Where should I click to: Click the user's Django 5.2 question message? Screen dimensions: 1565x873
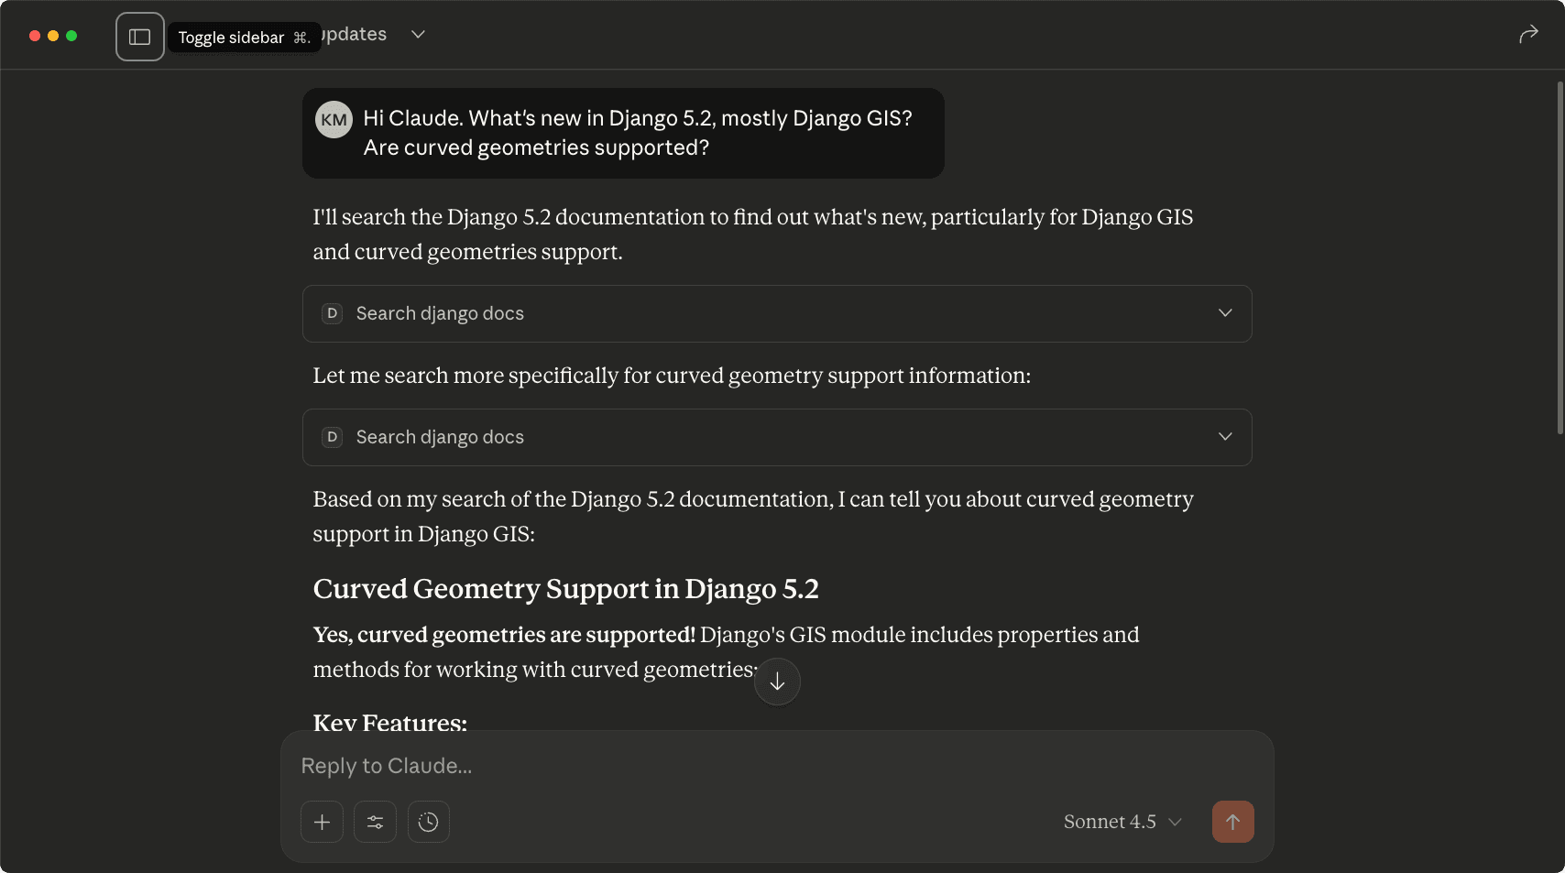point(637,133)
